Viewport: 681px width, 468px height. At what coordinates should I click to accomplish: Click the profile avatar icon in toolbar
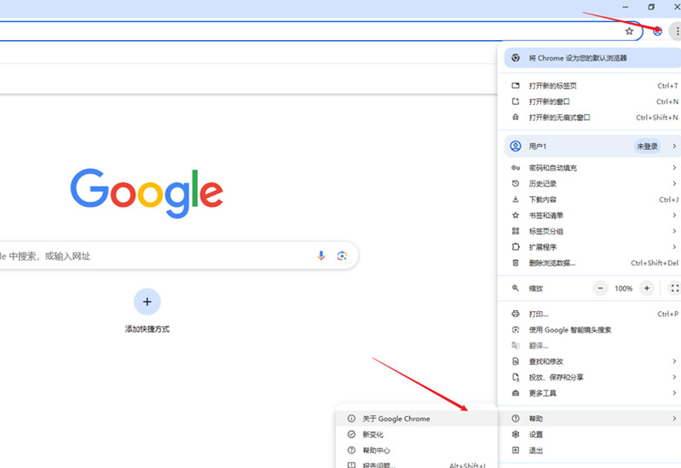pos(657,31)
